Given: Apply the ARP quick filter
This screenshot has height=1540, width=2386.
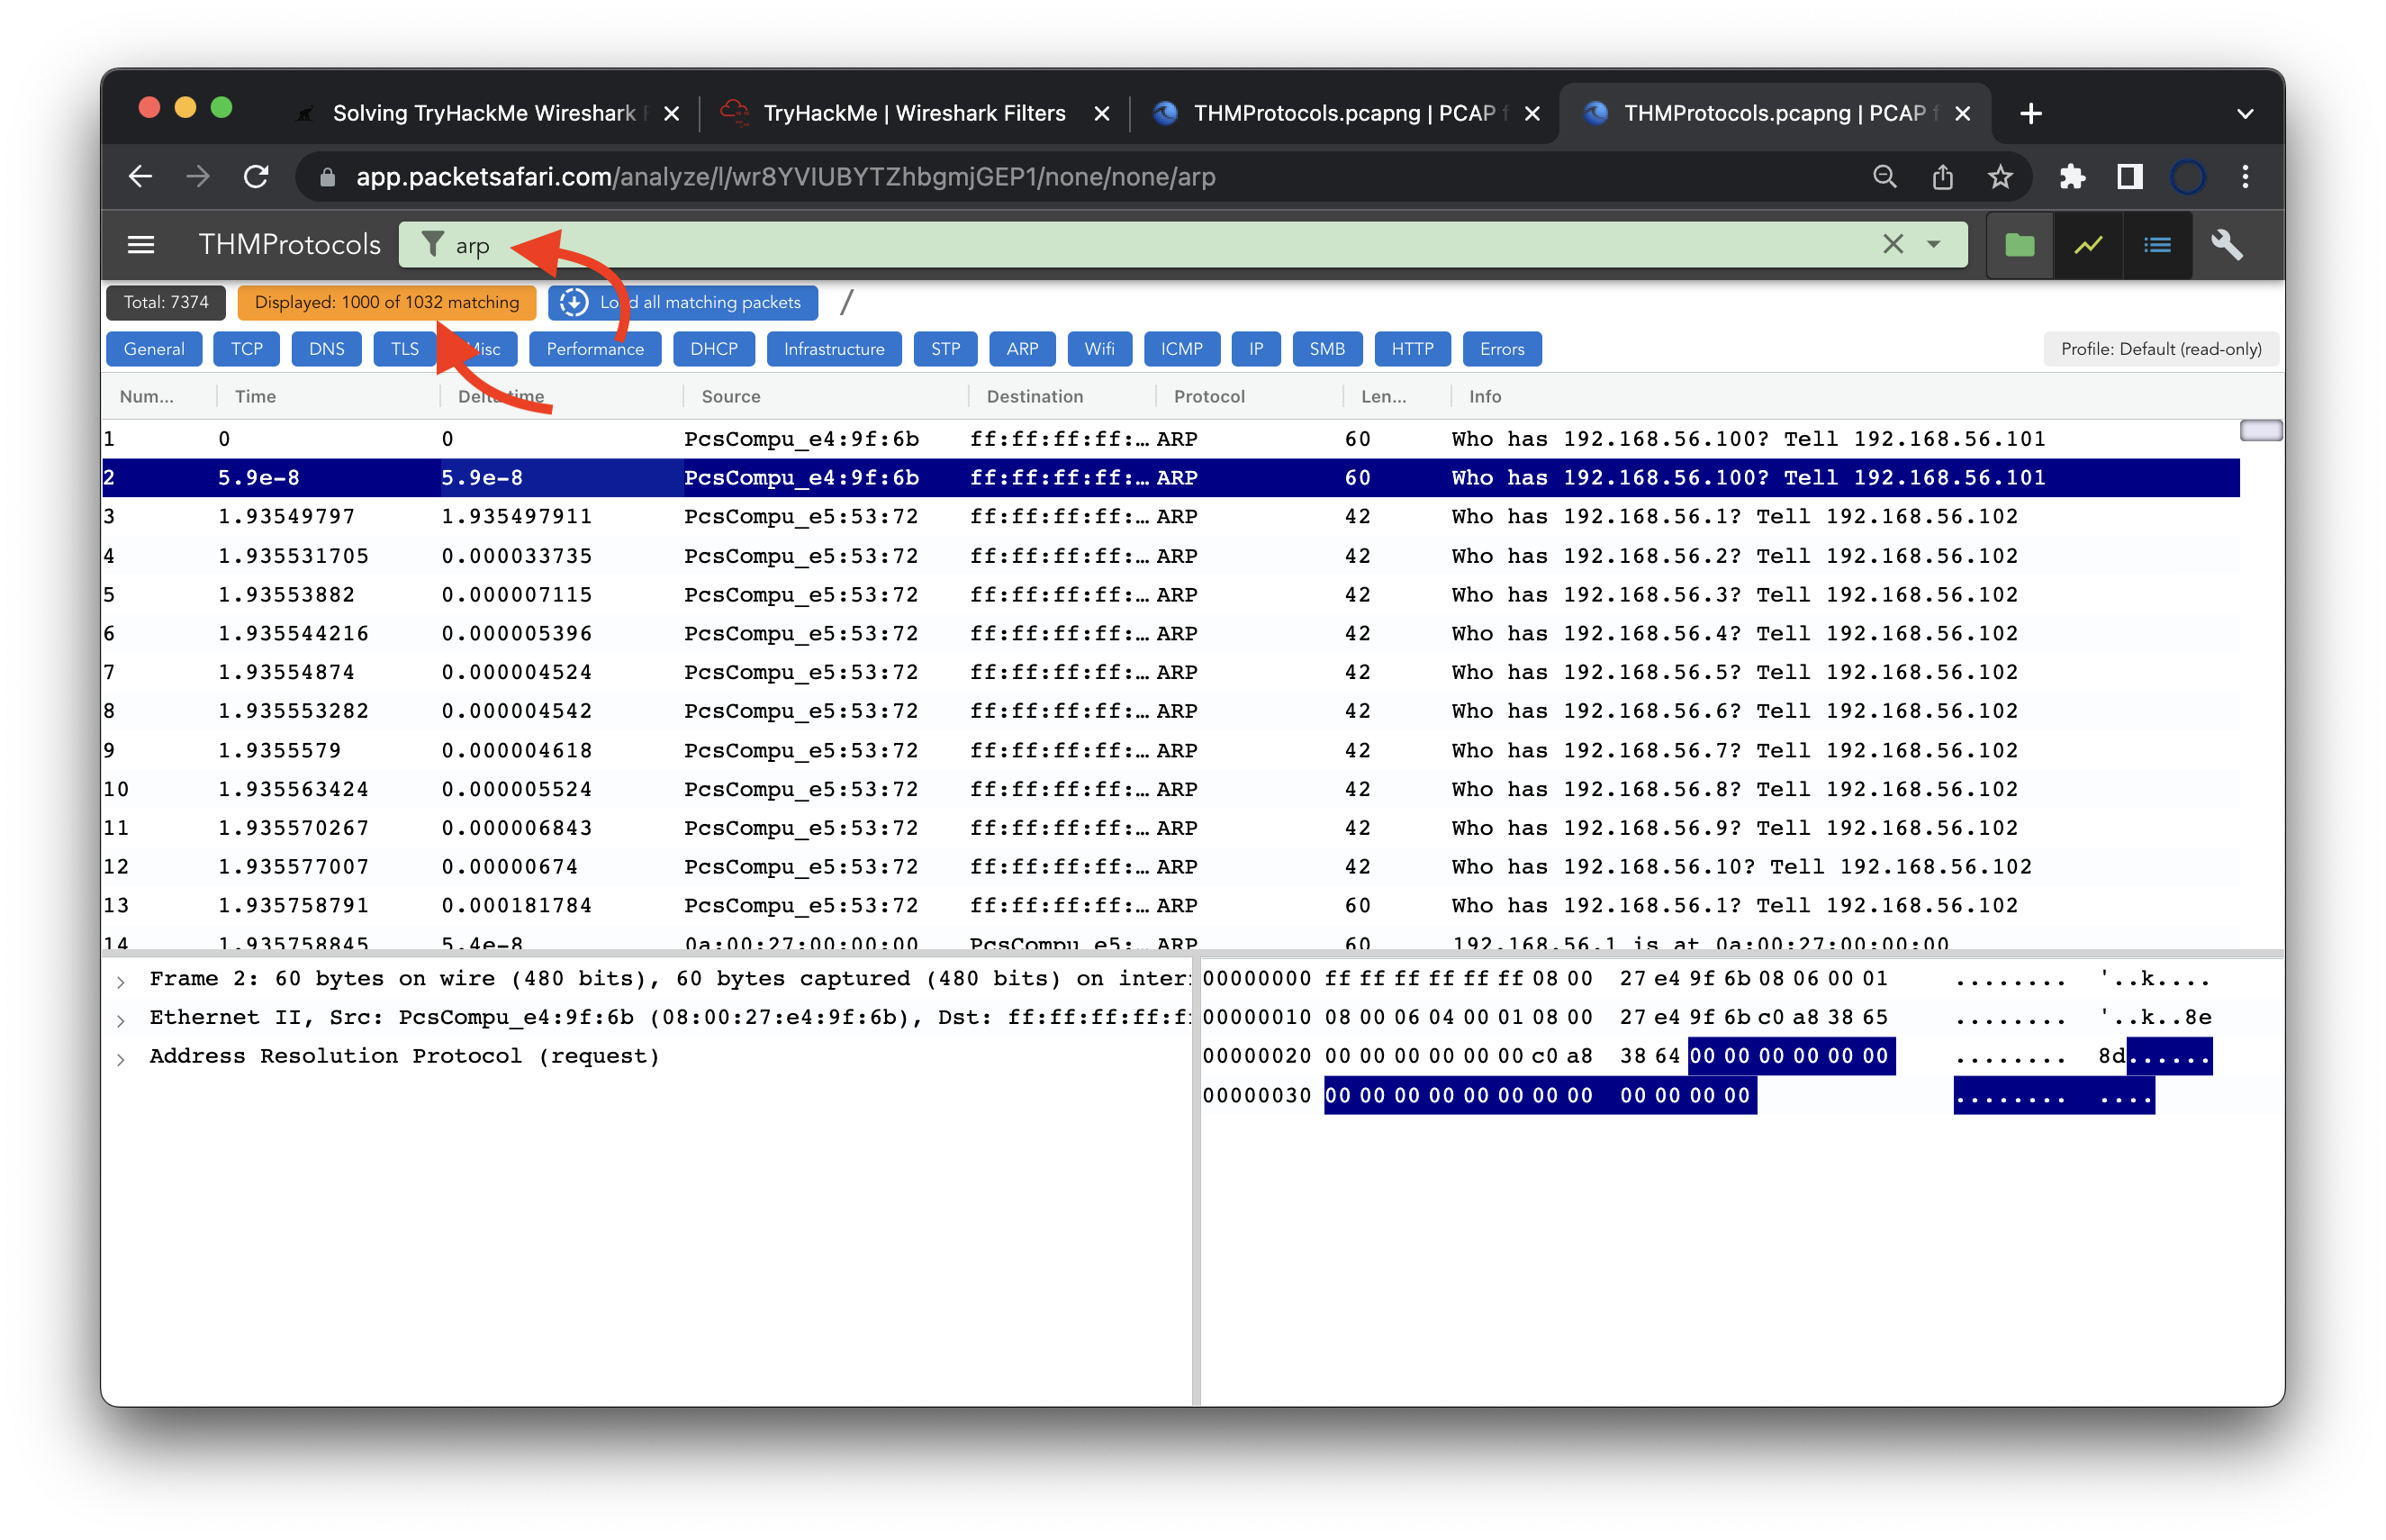Looking at the screenshot, I should coord(1022,349).
